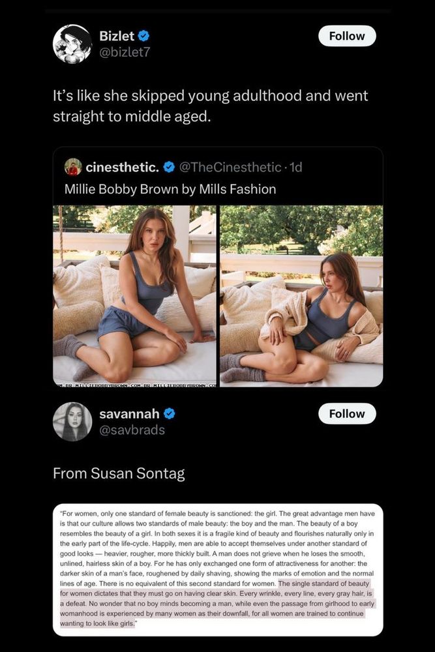Open savannah's profile avatar
The height and width of the screenshot is (652, 435).
pyautogui.click(x=72, y=421)
